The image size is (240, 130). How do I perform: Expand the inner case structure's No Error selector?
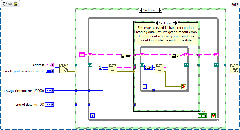[x=166, y=23]
